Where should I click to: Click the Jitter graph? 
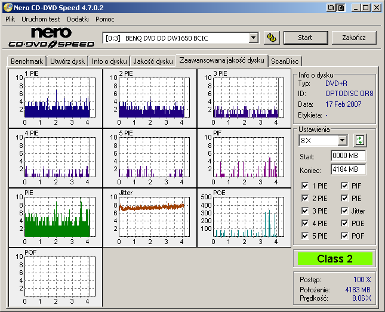[150, 218]
